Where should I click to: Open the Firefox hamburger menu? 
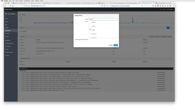[x=173, y=6]
